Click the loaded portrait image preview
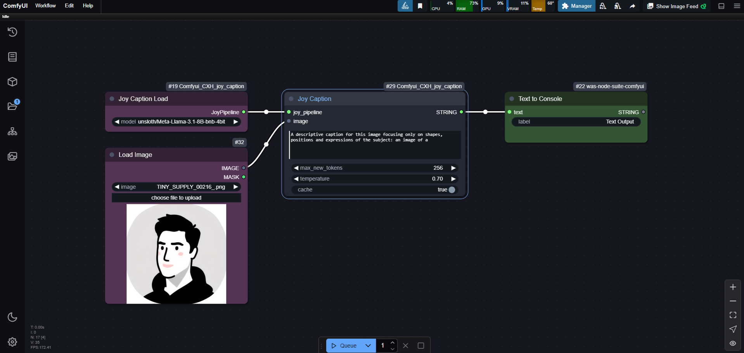 coord(176,254)
